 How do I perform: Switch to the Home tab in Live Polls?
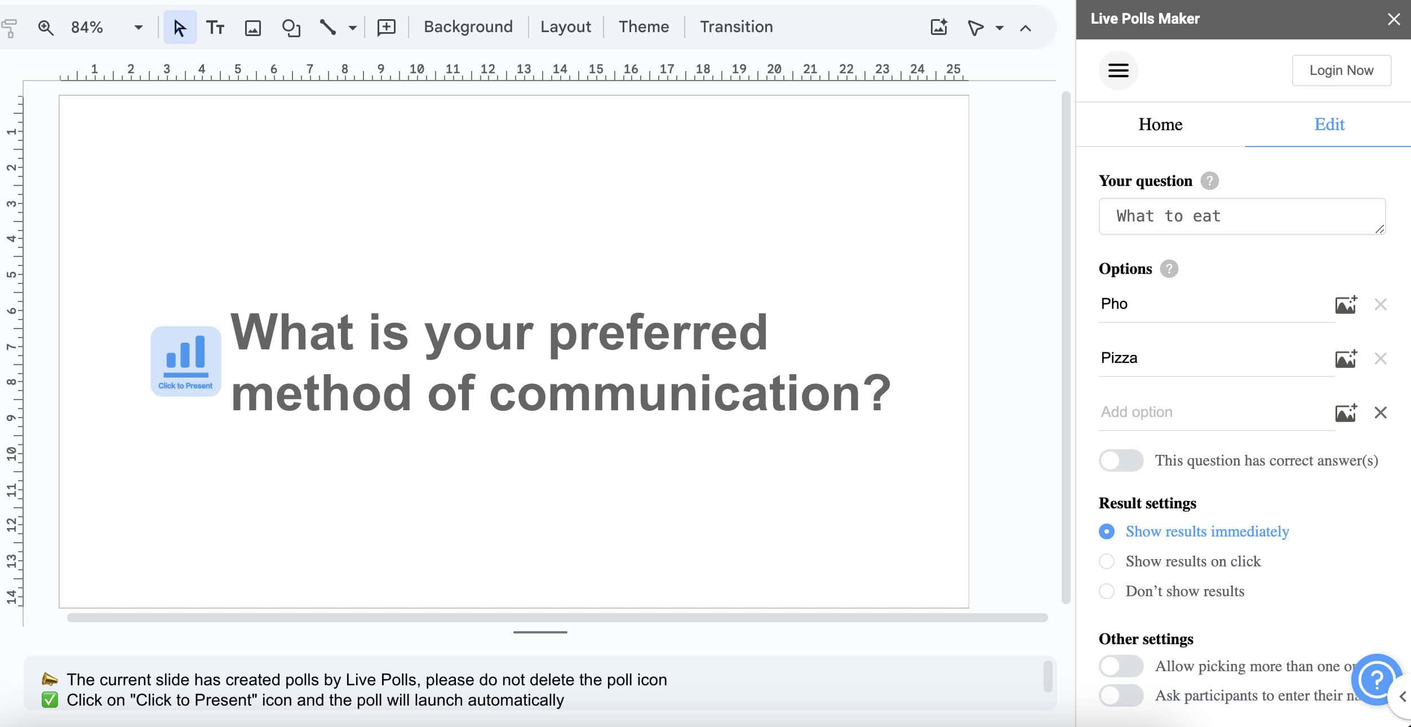(1161, 124)
